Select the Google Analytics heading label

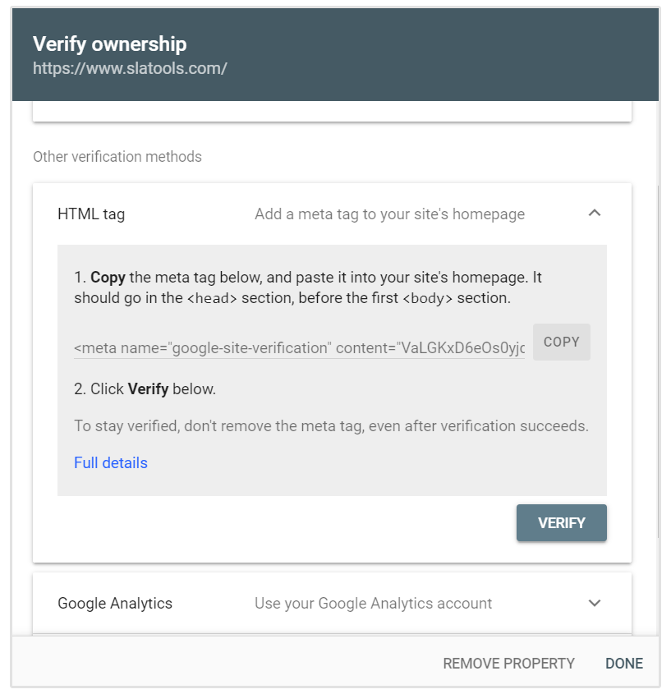115,604
